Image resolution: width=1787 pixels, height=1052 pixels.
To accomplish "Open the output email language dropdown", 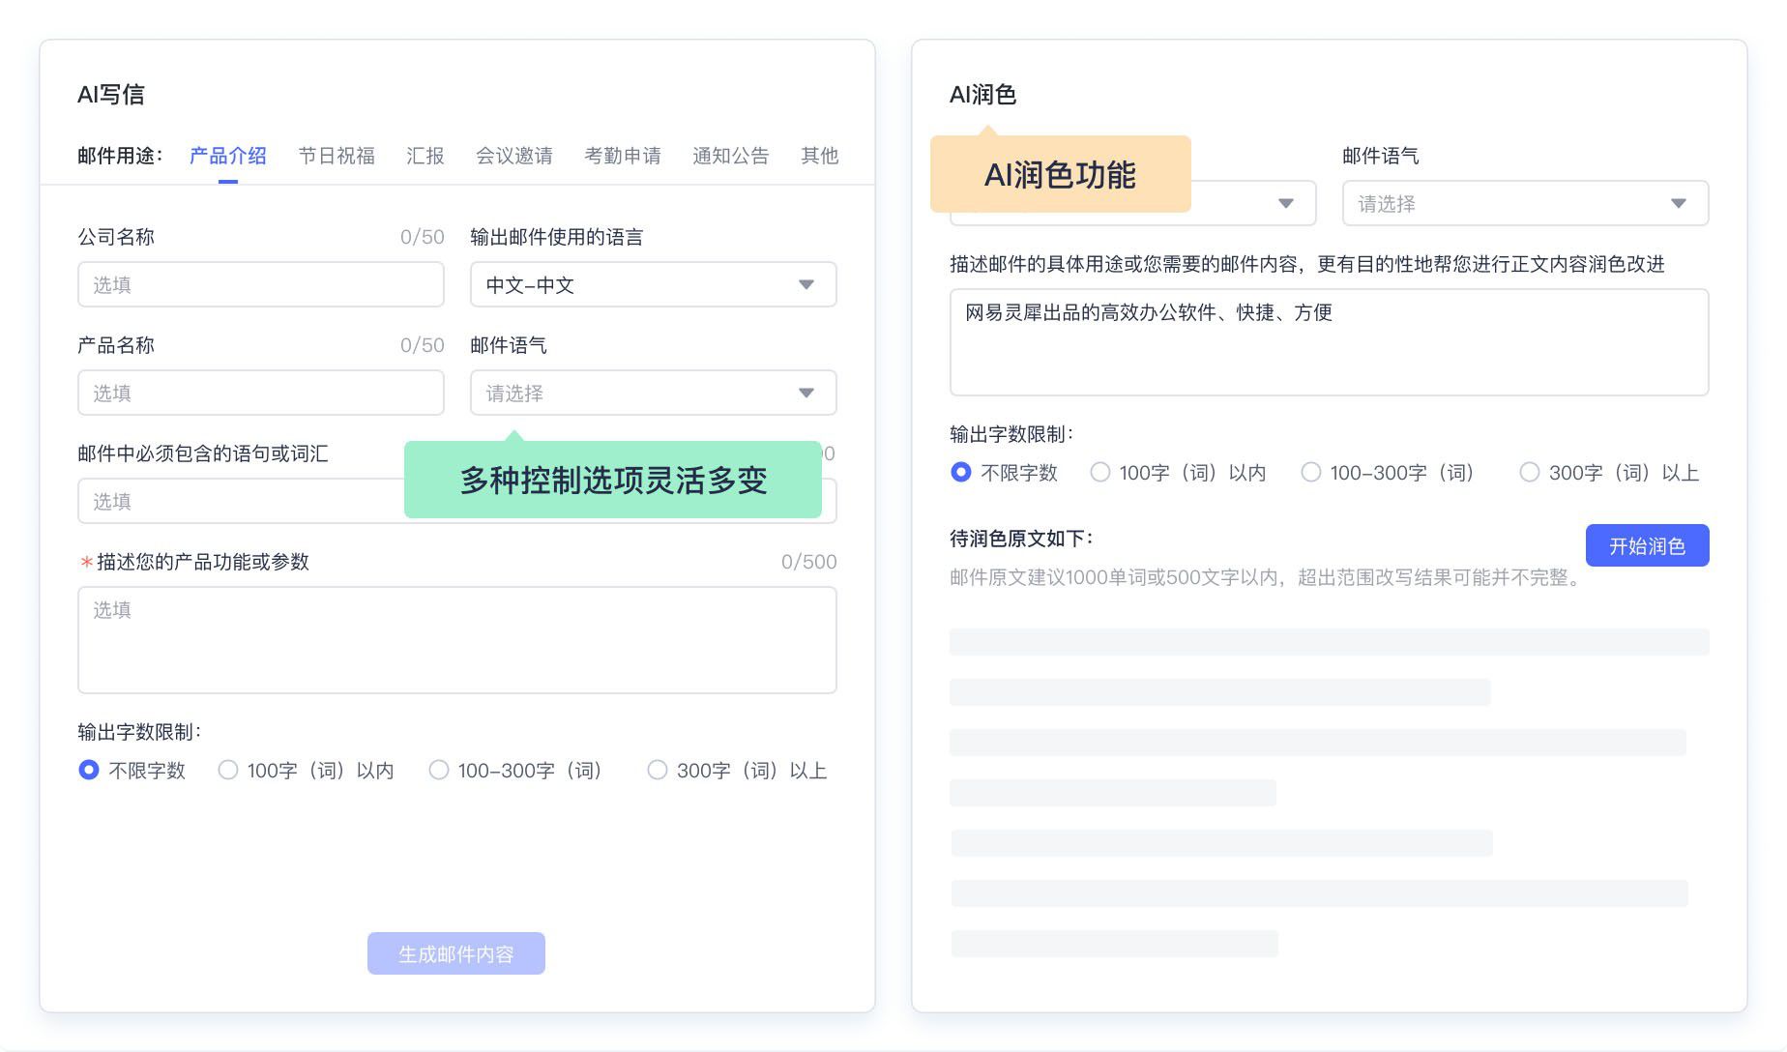I will [x=653, y=284].
